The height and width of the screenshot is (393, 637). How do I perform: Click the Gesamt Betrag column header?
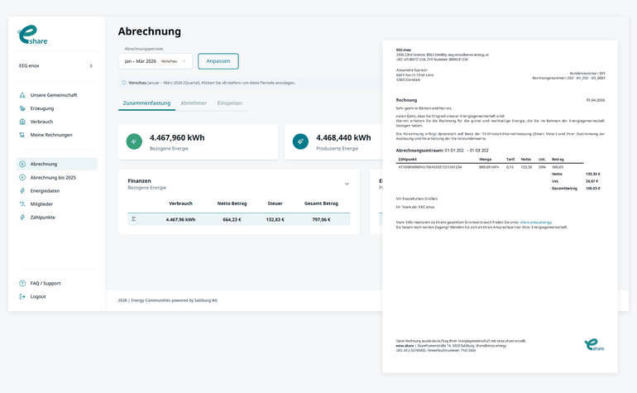tap(321, 204)
